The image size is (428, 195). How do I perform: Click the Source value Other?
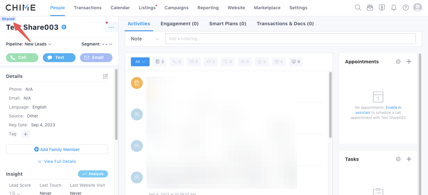(x=32, y=116)
